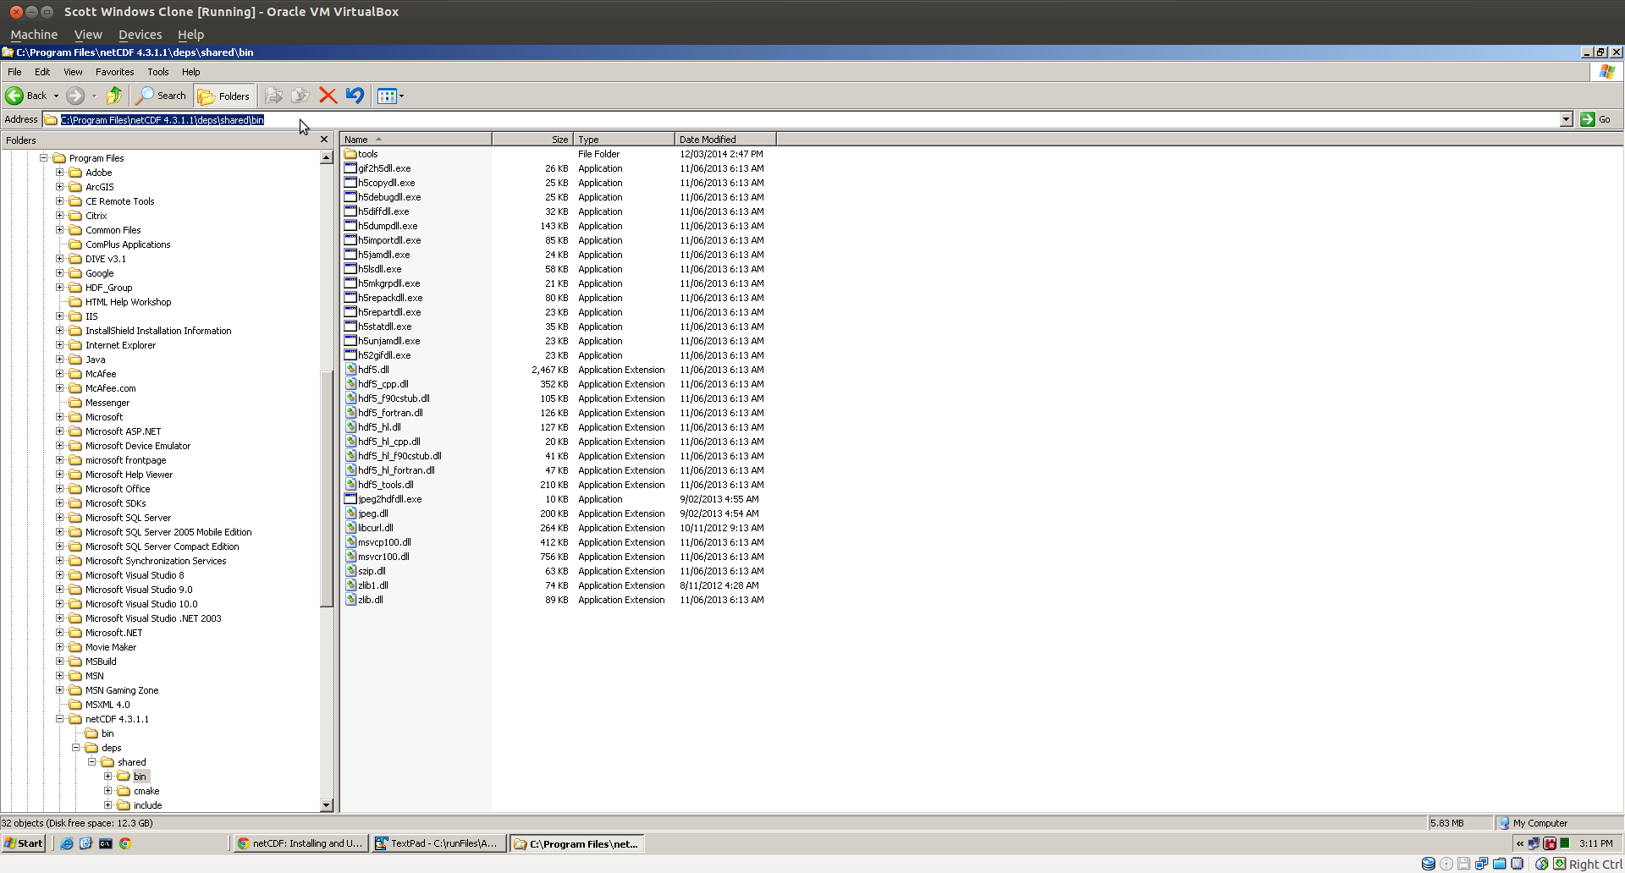
Task: Click the Views icon in toolbar
Action: pyautogui.click(x=387, y=96)
